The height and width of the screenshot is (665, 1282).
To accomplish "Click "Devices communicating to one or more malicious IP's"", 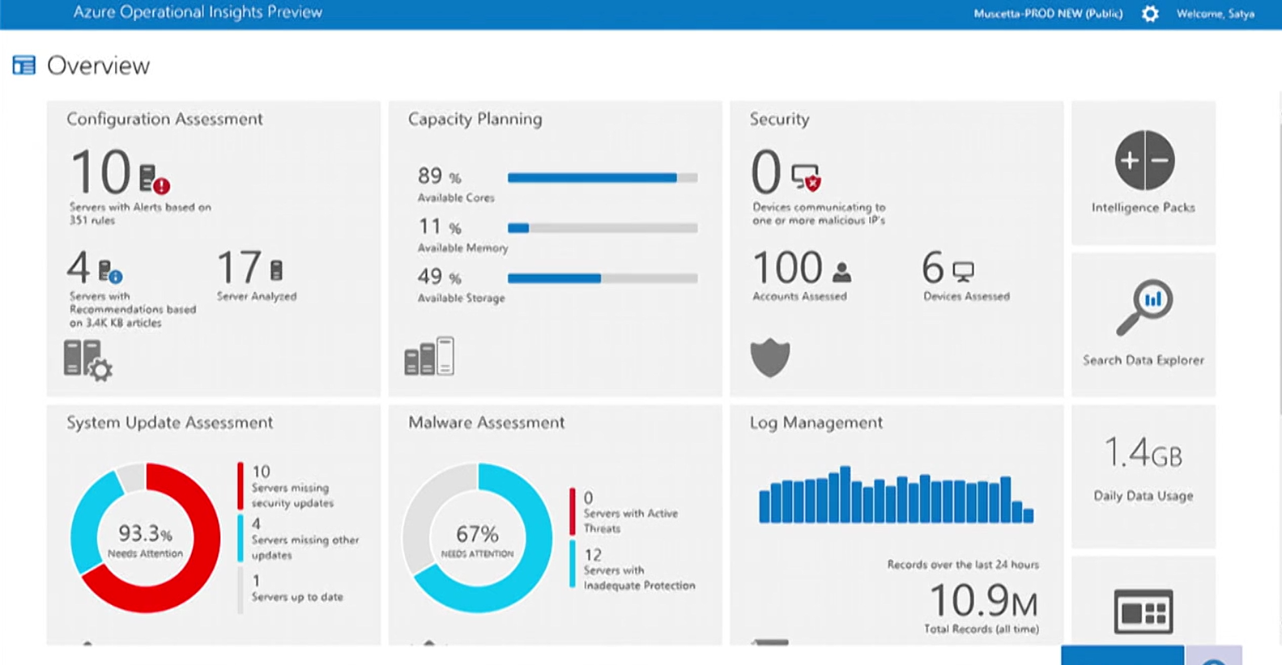I will [x=819, y=214].
